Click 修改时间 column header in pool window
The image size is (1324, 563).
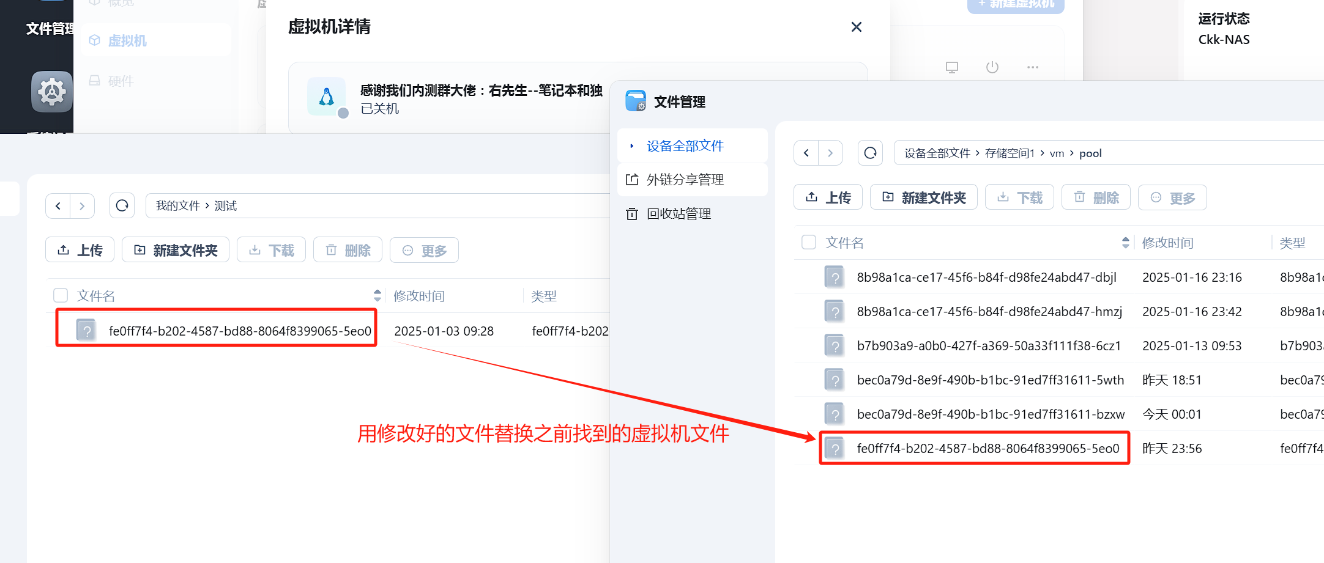tap(1167, 243)
